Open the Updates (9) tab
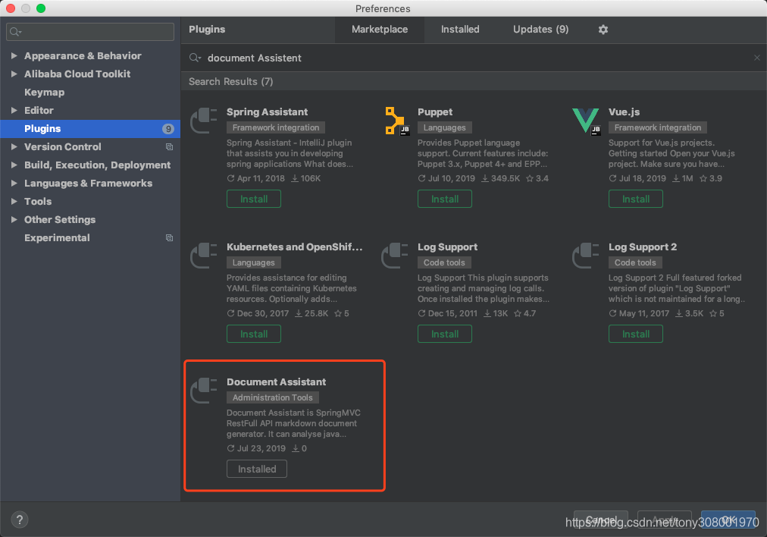This screenshot has width=767, height=537. (540, 30)
